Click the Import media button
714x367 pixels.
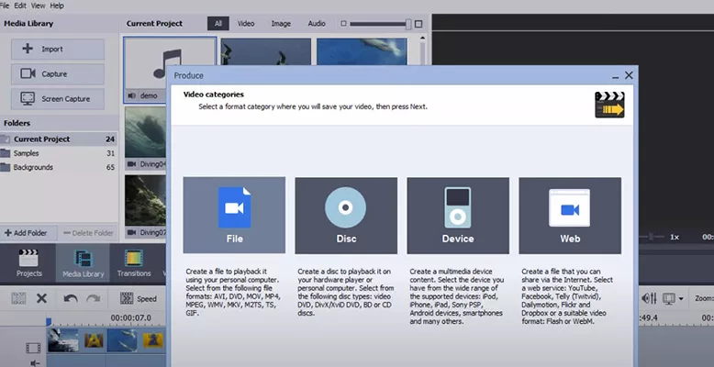[58, 50]
